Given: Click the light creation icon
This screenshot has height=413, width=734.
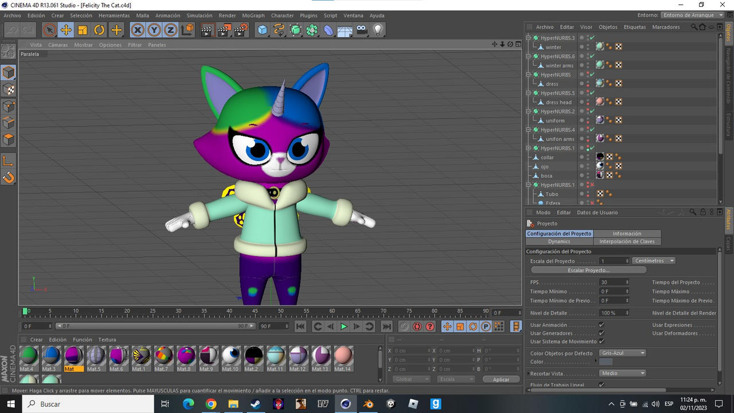Looking at the screenshot, I should point(377,29).
